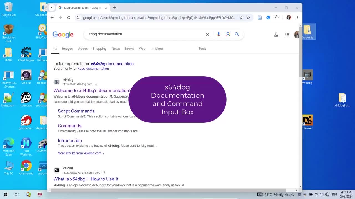Image resolution: width=355 pixels, height=199 pixels.
Task: Open Task View in taskbar
Action: click(16, 194)
